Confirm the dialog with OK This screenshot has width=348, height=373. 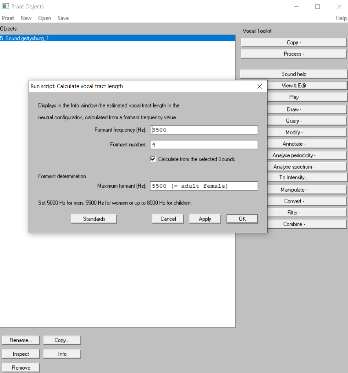coord(242,219)
